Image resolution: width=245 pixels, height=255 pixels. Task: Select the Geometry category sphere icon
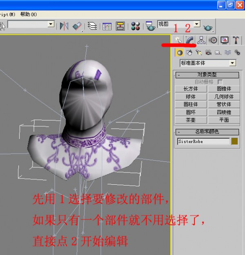[180, 53]
